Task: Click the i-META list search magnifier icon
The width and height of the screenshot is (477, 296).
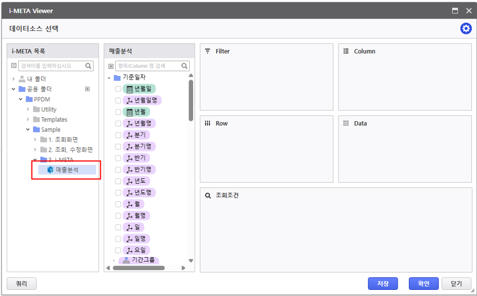Action: (89, 66)
